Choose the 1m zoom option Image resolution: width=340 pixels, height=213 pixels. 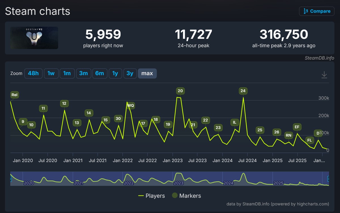pos(67,73)
